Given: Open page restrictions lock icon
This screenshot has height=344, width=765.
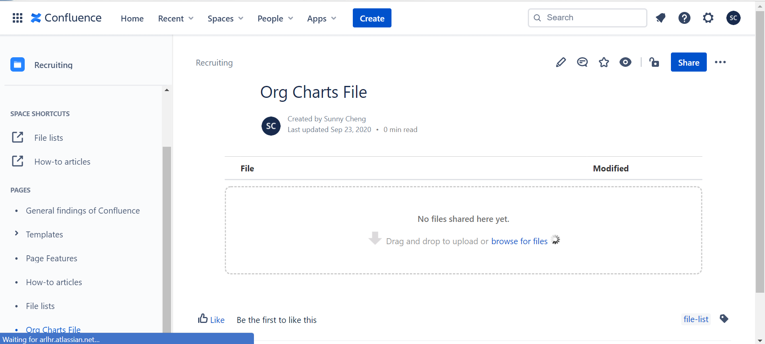Looking at the screenshot, I should pos(654,62).
